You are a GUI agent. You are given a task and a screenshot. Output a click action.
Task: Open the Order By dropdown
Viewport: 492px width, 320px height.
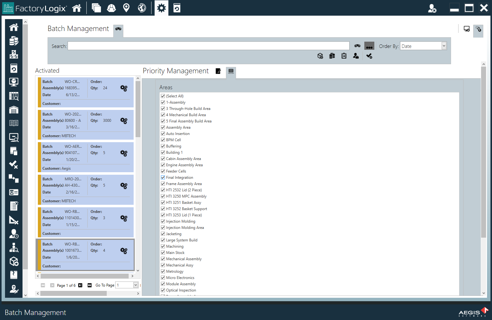coord(443,46)
